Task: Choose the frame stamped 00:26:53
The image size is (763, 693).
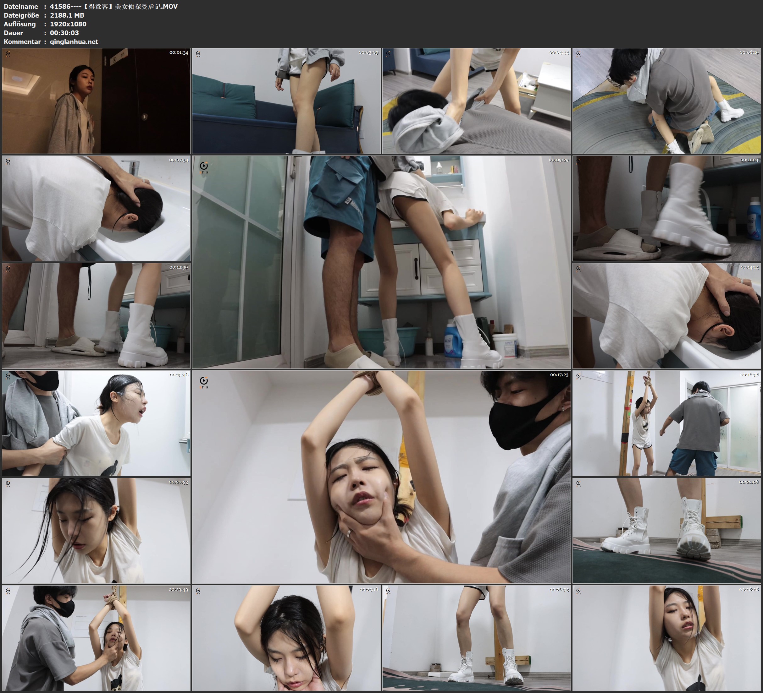Action: tap(477, 638)
